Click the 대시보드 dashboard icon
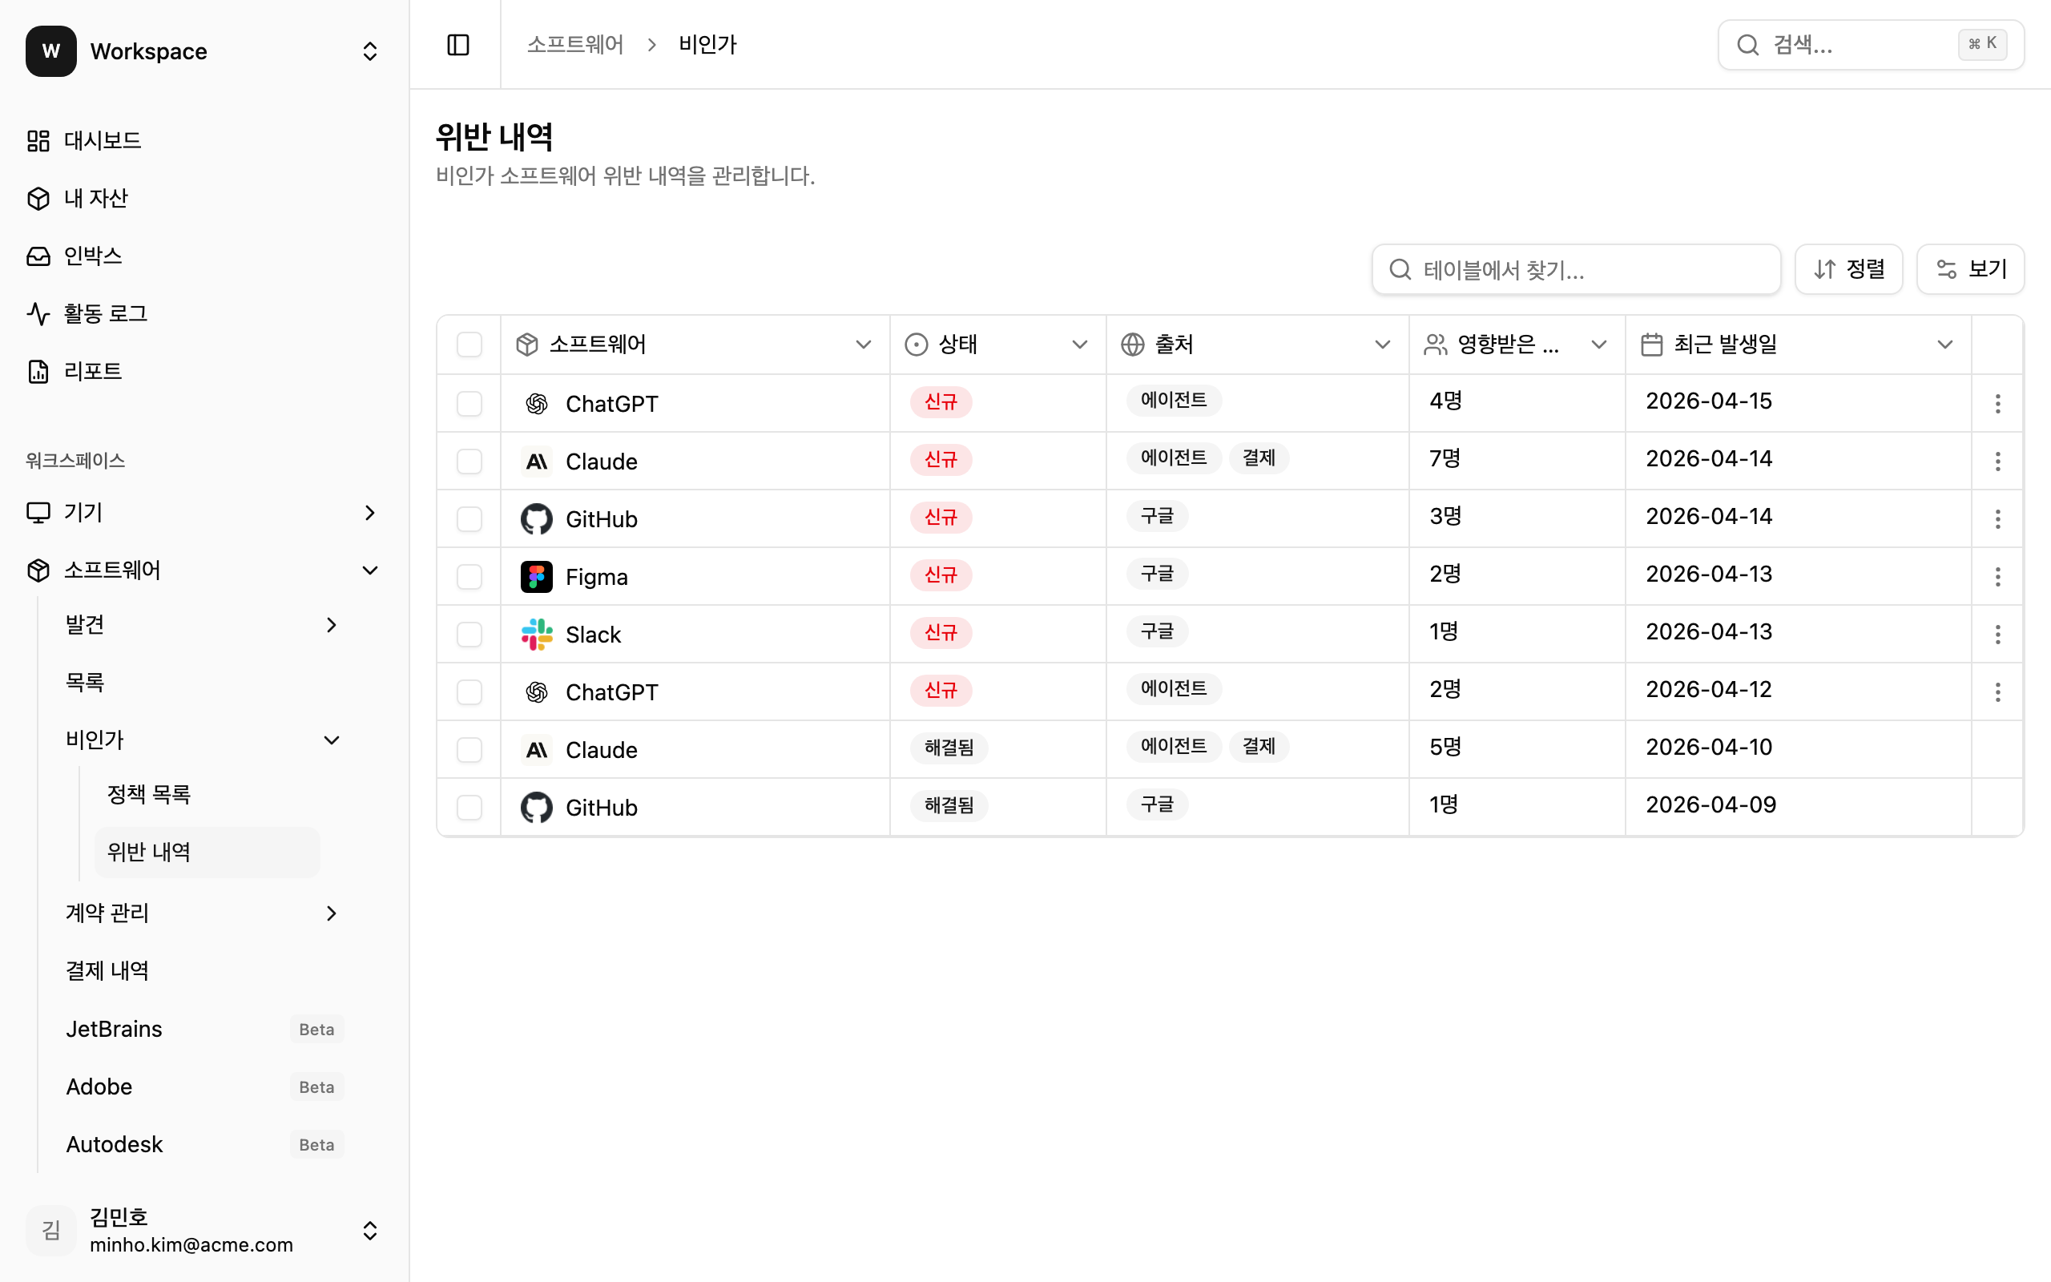This screenshot has height=1282, width=2051. coord(38,141)
